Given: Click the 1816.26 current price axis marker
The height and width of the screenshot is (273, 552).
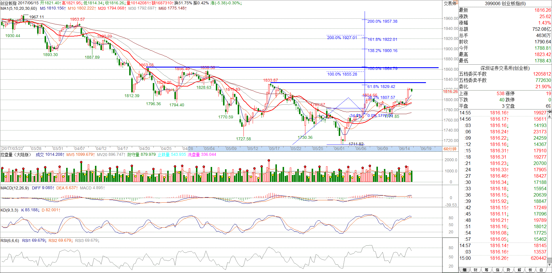Looking at the screenshot, I should 450,91.
